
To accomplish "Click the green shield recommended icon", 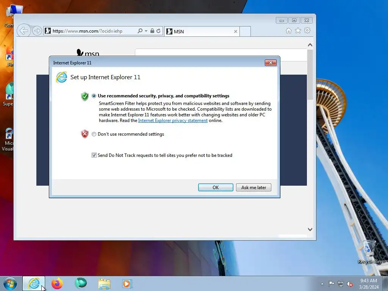I will tap(84, 97).
